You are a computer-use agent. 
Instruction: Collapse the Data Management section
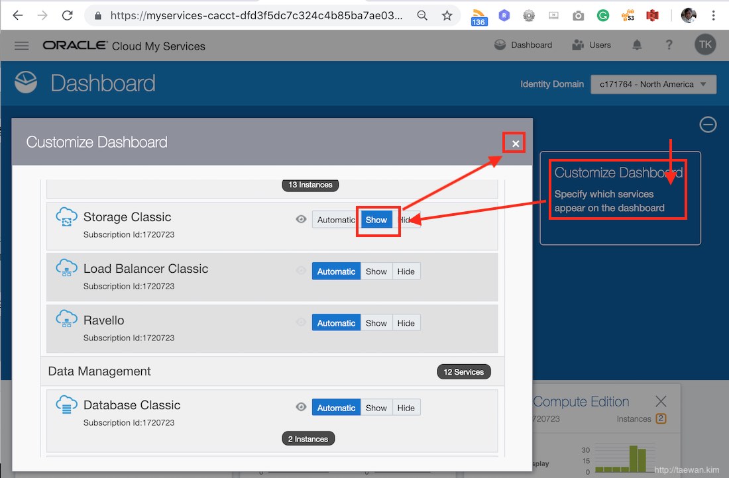click(x=272, y=371)
